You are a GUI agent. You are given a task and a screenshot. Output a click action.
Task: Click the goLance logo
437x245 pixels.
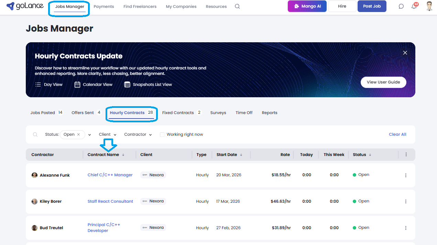pos(25,6)
